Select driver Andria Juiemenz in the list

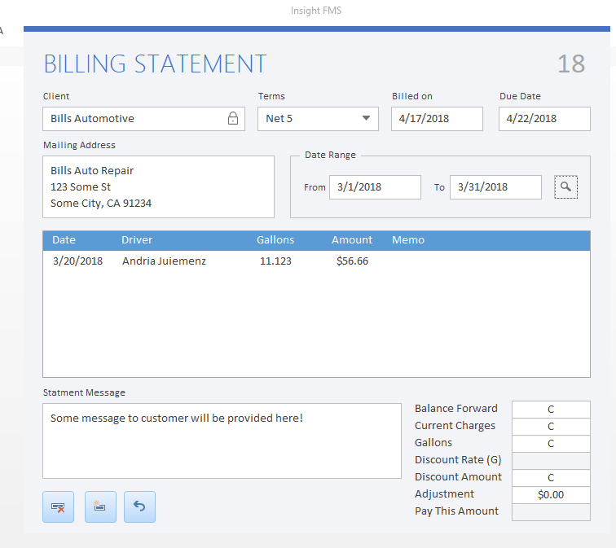pyautogui.click(x=164, y=261)
